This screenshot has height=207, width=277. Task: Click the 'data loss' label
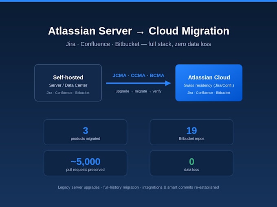tap(191, 170)
